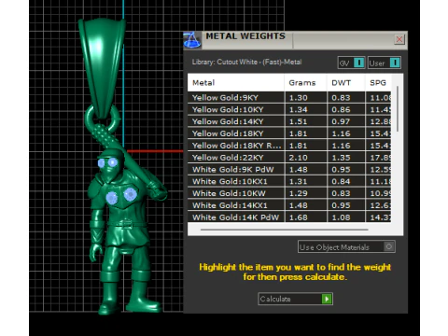Select the Yellow Gold:22KY row
Screen dimensions: 448x336
coord(289,158)
